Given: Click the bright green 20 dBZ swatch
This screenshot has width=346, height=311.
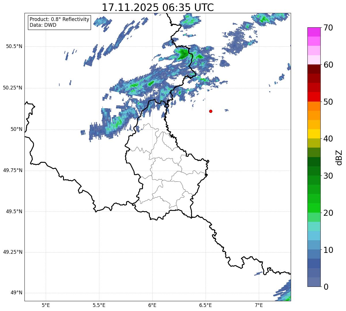Looking at the screenshot, I should point(314,208).
